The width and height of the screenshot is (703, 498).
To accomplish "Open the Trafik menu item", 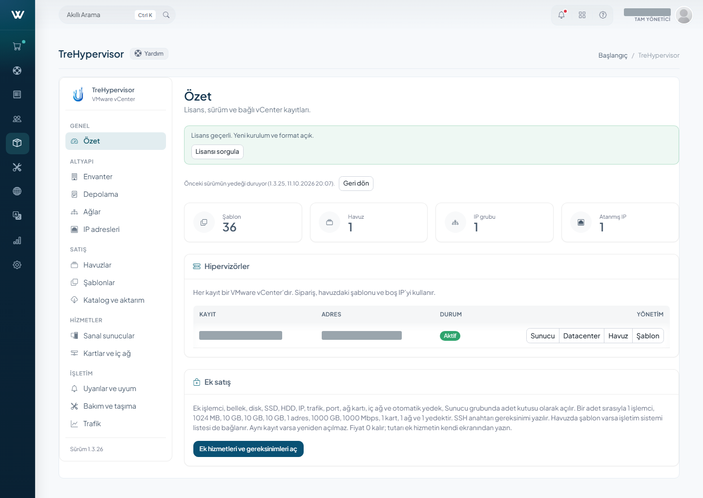I will [116, 424].
